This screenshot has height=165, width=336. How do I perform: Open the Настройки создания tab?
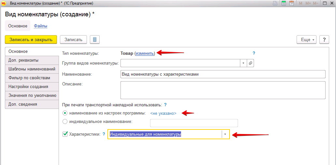(x=32, y=87)
